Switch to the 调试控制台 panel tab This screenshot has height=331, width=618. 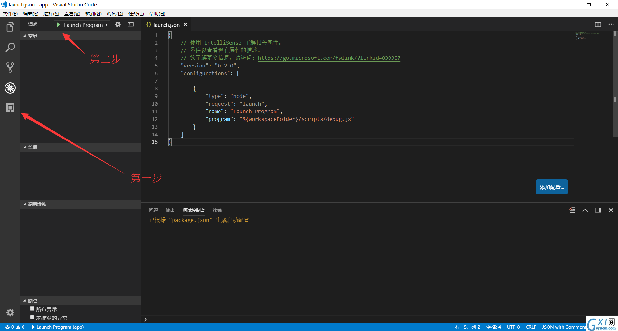tap(194, 210)
